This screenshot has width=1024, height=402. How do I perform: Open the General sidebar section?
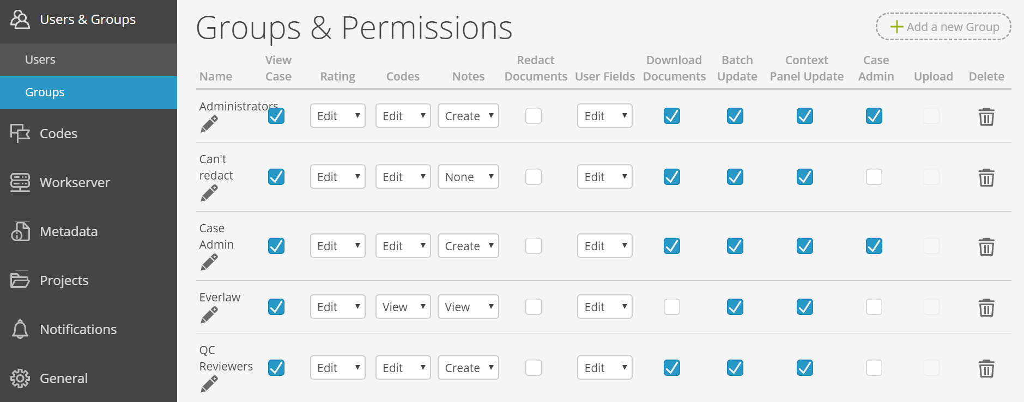[x=88, y=378]
